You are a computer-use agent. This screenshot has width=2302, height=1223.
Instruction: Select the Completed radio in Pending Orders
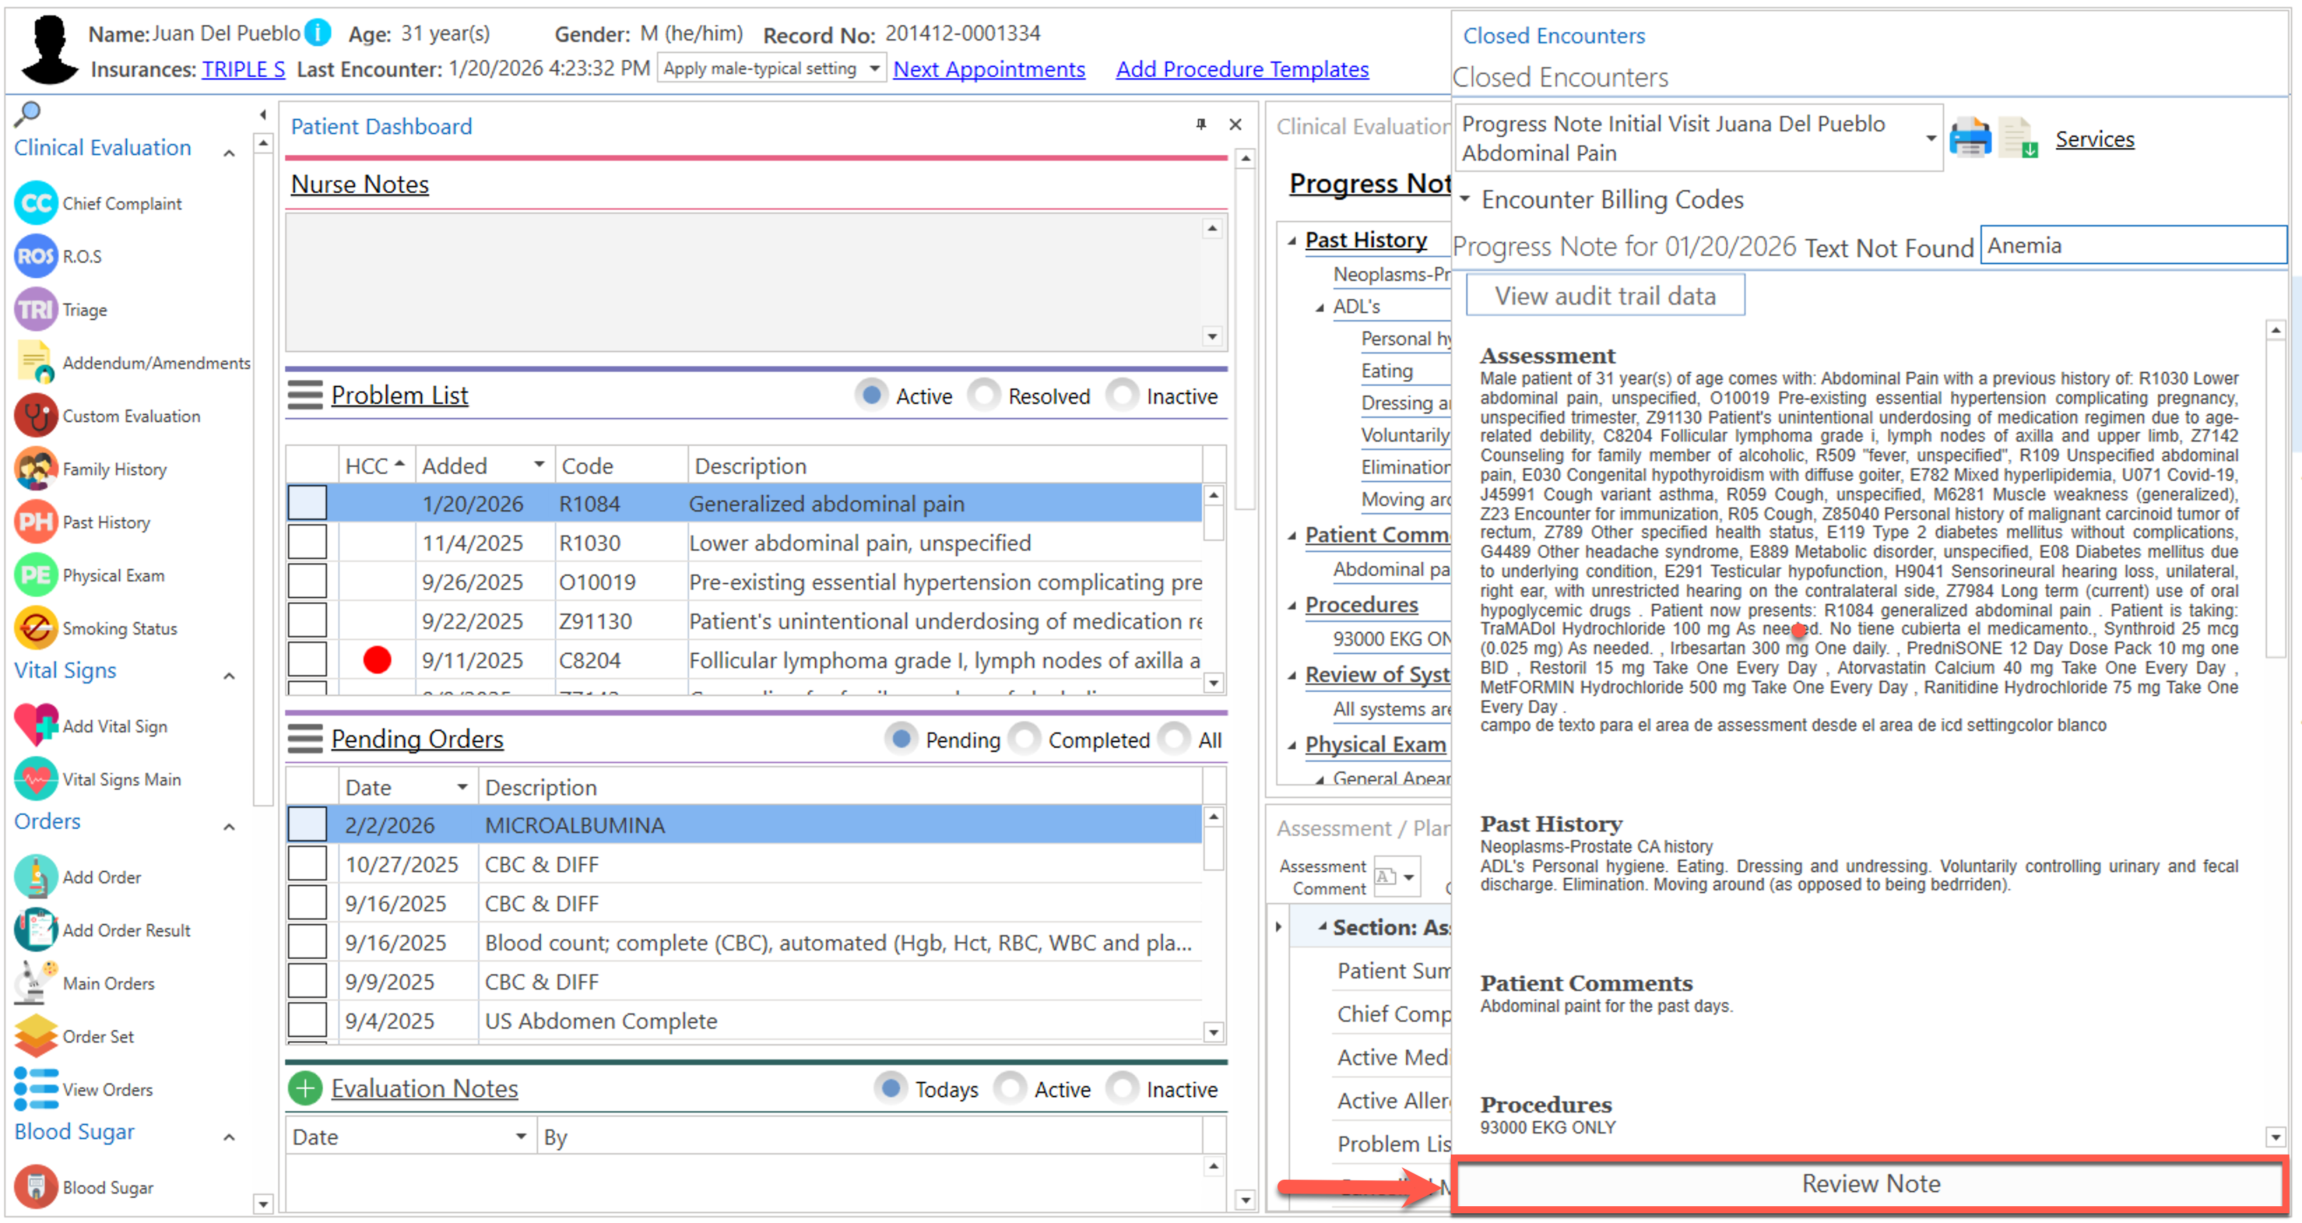pyautogui.click(x=1024, y=739)
